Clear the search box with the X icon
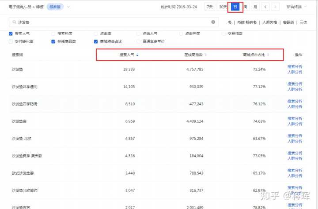Image resolution: width=318 pixels, height=209 pixels. point(213,22)
